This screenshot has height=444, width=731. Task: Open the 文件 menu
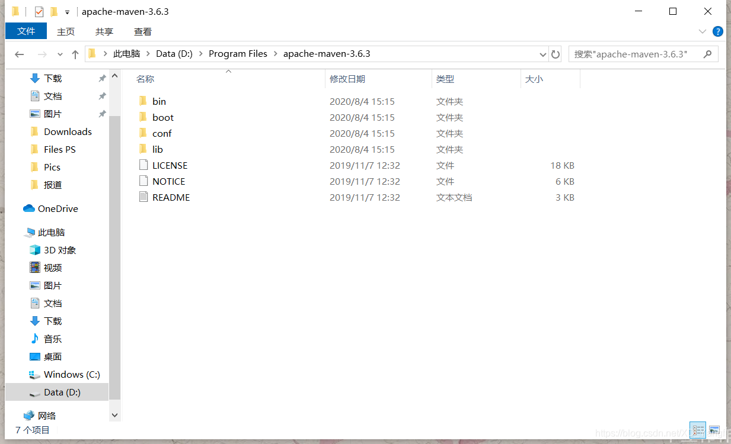[26, 31]
